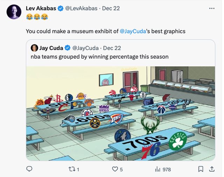Image resolution: width=224 pixels, height=177 pixels.
Task: Open the @LevAkabas handle link
Action: click(x=82, y=8)
